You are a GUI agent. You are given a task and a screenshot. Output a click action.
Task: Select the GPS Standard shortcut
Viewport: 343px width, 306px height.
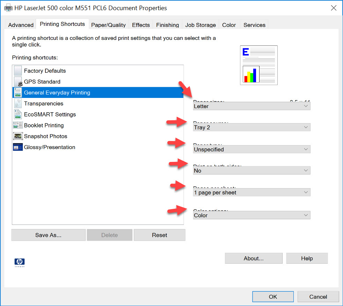coord(98,81)
